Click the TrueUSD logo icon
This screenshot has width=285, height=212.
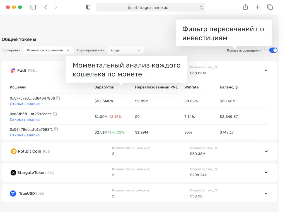tap(13, 193)
